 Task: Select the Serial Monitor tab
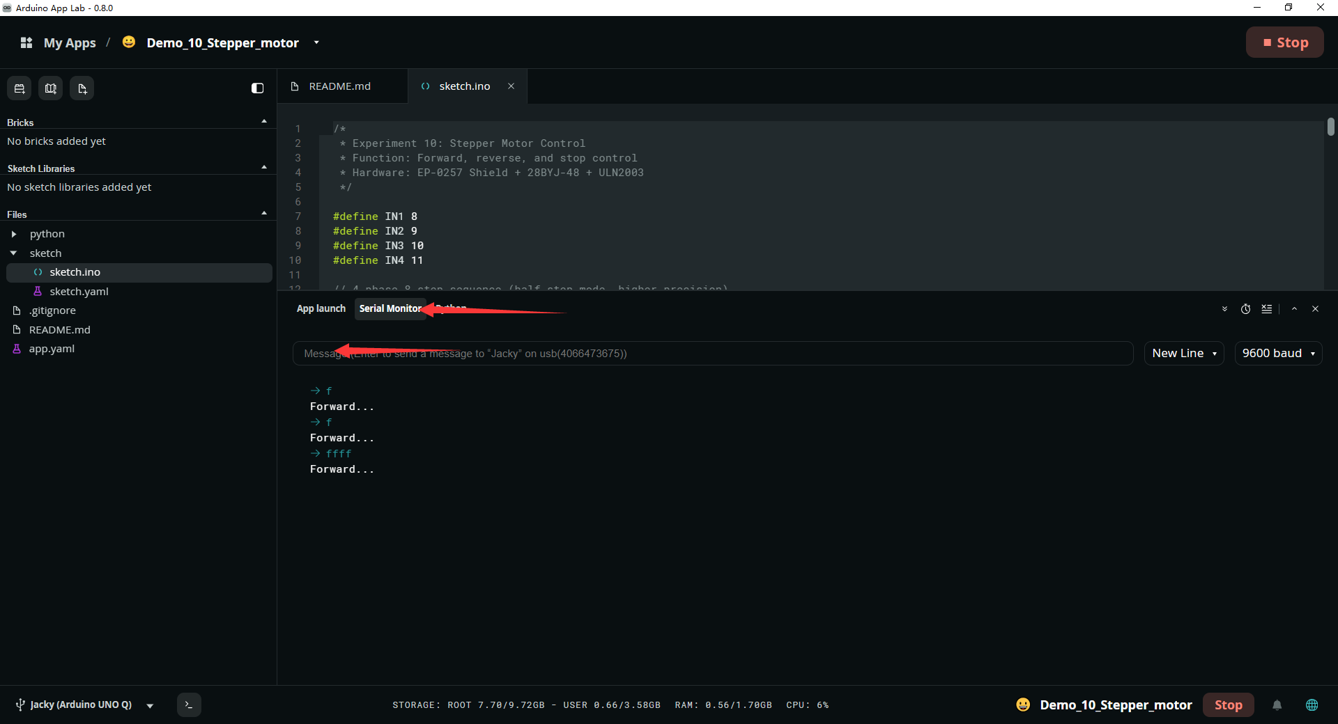click(x=390, y=308)
